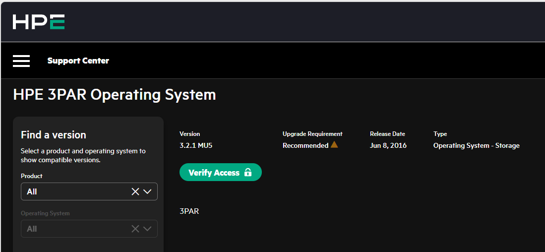Click the Operating System combo box value All
Screen dimensions: 545x252
click(32, 229)
